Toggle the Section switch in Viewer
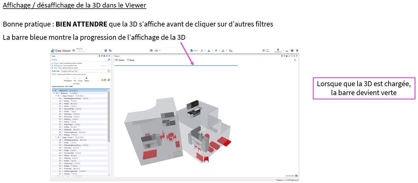 (x=116, y=60)
